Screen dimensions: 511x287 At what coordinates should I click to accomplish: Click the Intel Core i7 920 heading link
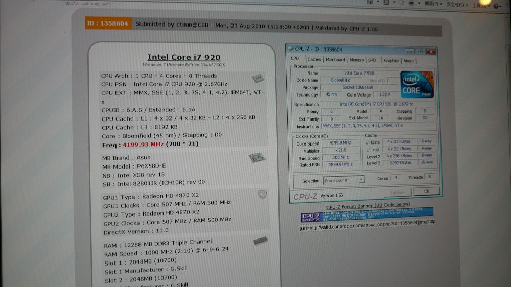[x=184, y=57]
